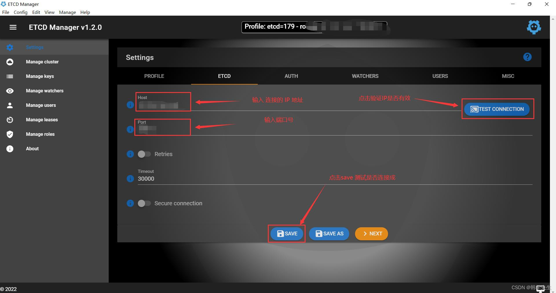Click the ETCD Manager v1.2.0 title
Image resolution: width=556 pixels, height=293 pixels.
65,27
